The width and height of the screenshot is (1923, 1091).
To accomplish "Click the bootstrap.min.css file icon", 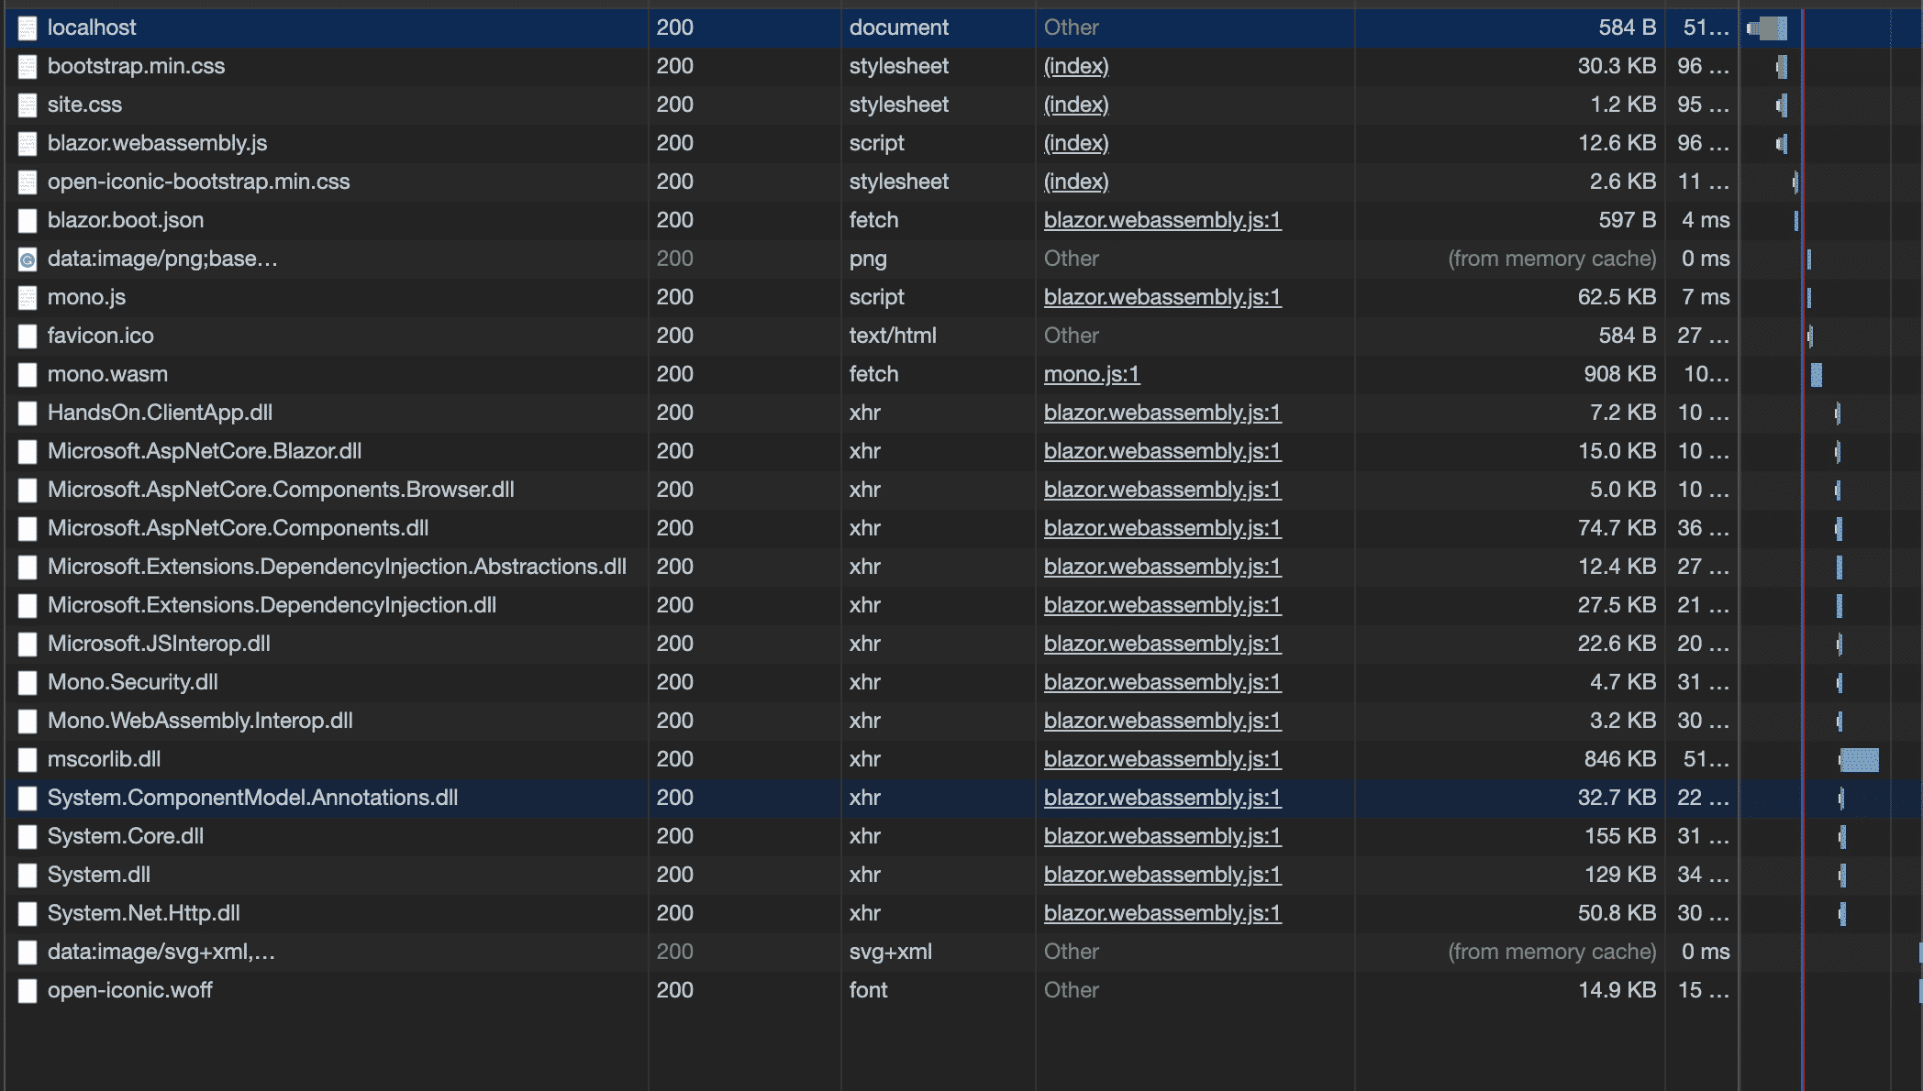I will (x=28, y=66).
